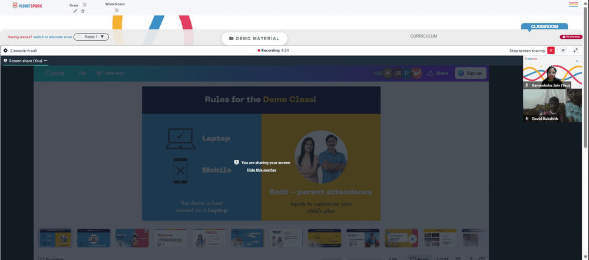589x260 pixels.
Task: Click the screen sharing icon in overlay
Action: [236, 162]
